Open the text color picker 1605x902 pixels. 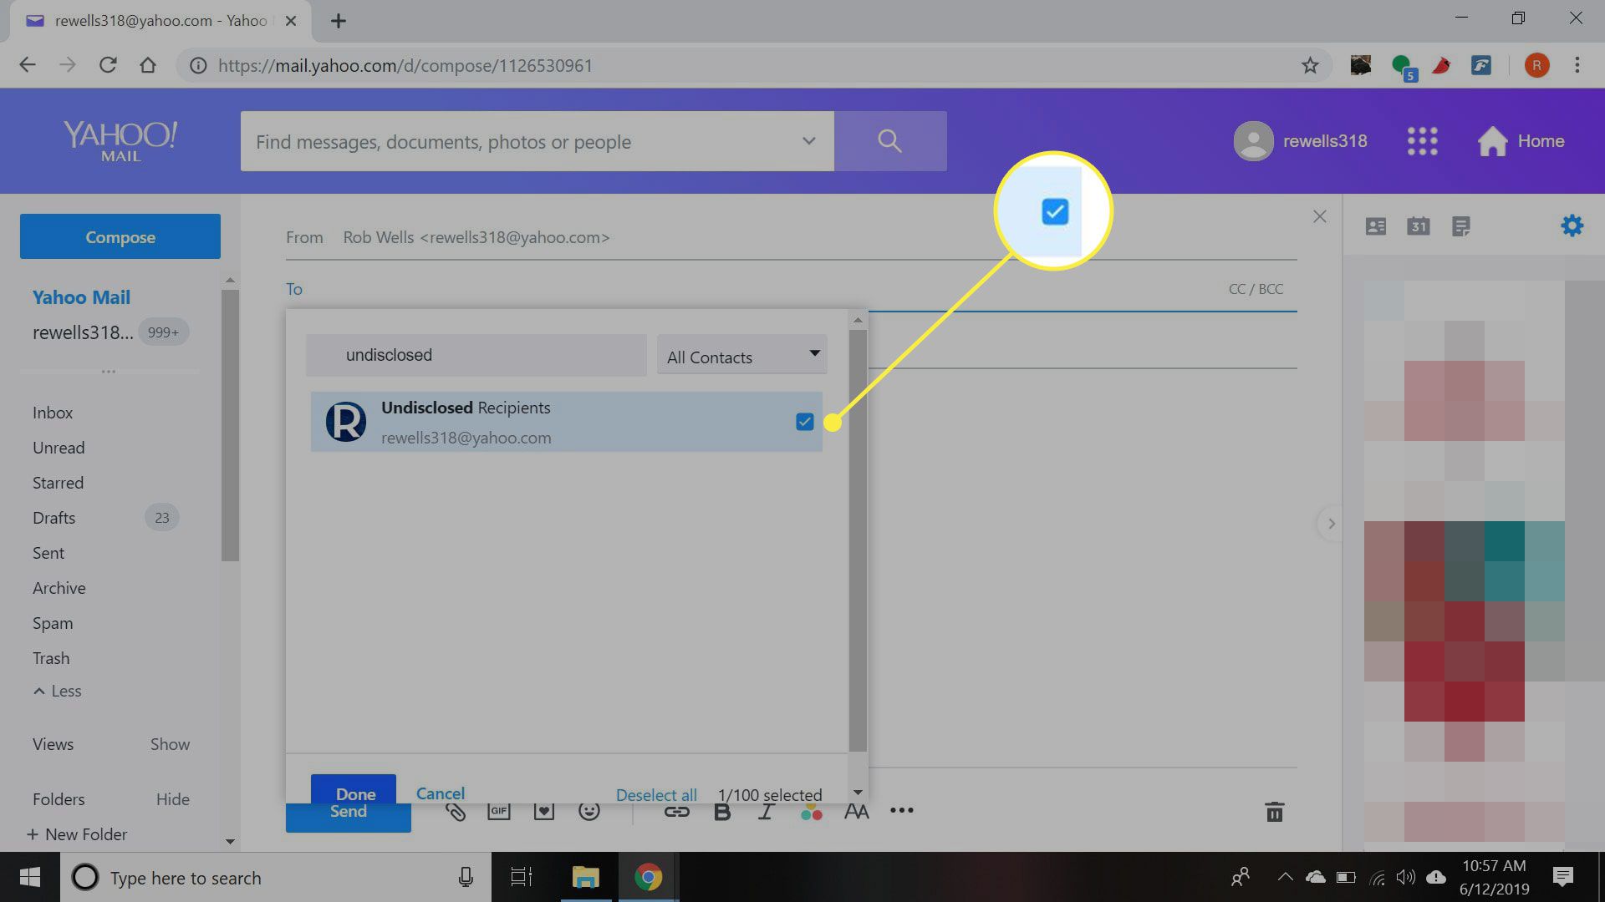click(811, 812)
